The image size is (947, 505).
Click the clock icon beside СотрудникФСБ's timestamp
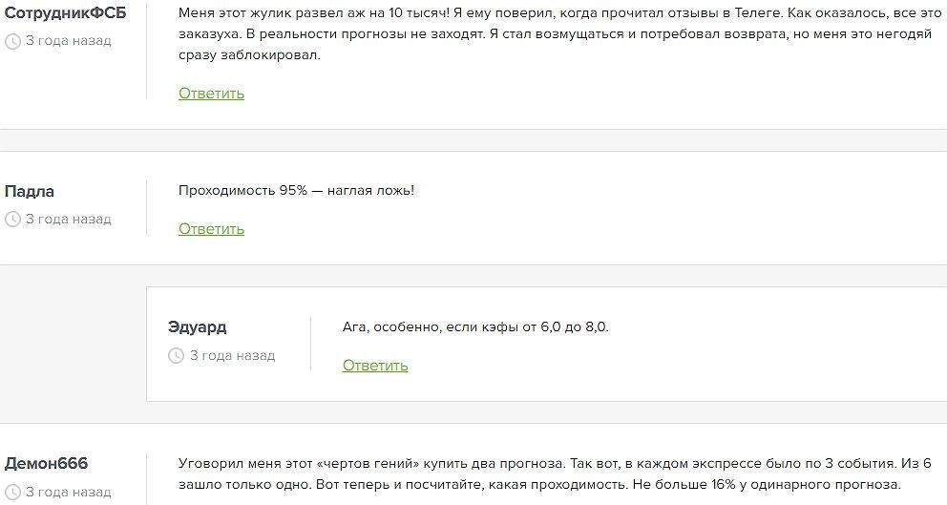coord(12,41)
